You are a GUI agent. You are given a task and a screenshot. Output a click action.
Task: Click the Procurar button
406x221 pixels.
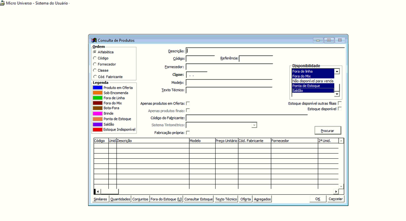click(328, 131)
